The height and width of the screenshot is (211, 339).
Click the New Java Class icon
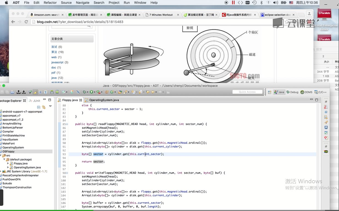coord(112,92)
